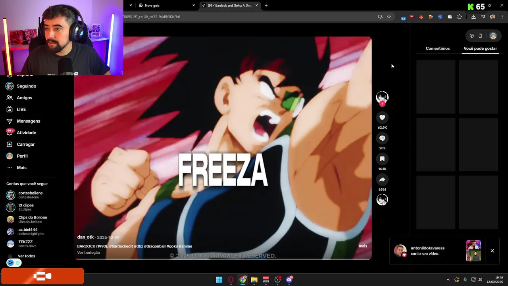
Task: Open the notification video thumbnail
Action: point(473,251)
